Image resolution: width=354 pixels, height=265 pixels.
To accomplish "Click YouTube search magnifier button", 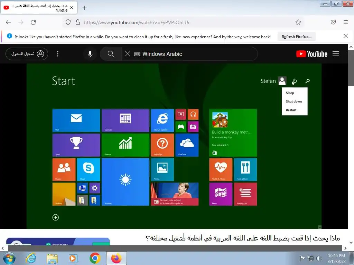I will pos(111,54).
